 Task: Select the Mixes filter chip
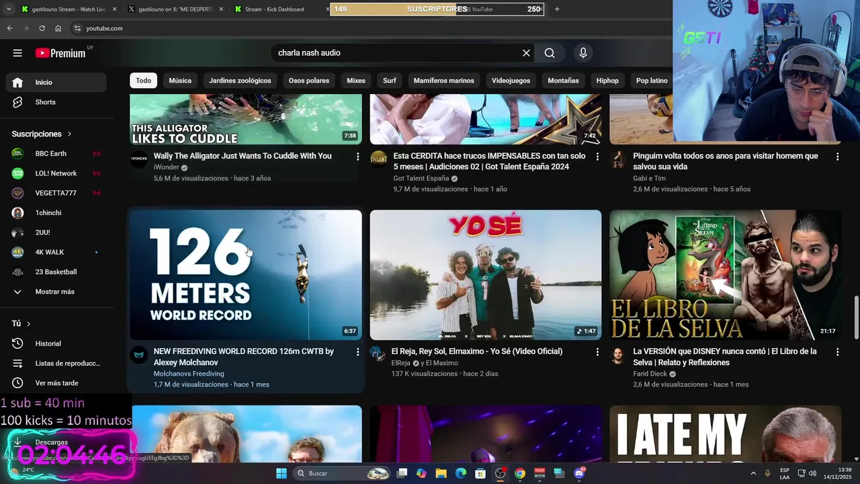coord(356,81)
